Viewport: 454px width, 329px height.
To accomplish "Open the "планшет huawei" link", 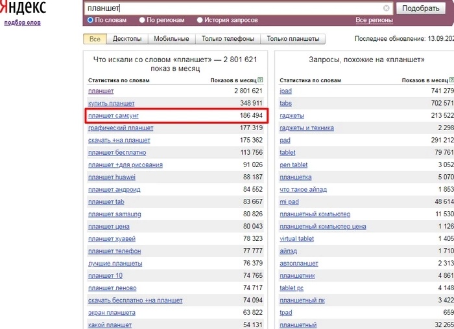I will pyautogui.click(x=112, y=177).
